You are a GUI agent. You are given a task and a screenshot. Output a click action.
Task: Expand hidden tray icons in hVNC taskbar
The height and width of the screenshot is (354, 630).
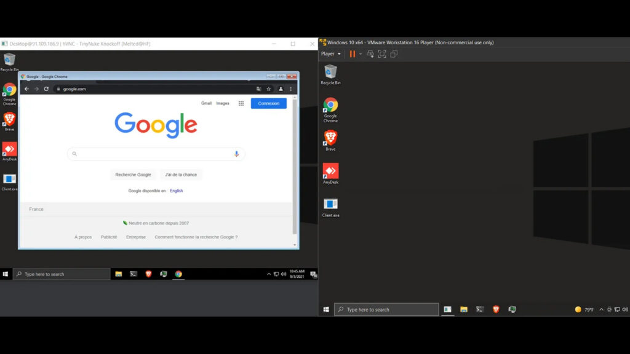[x=269, y=274]
